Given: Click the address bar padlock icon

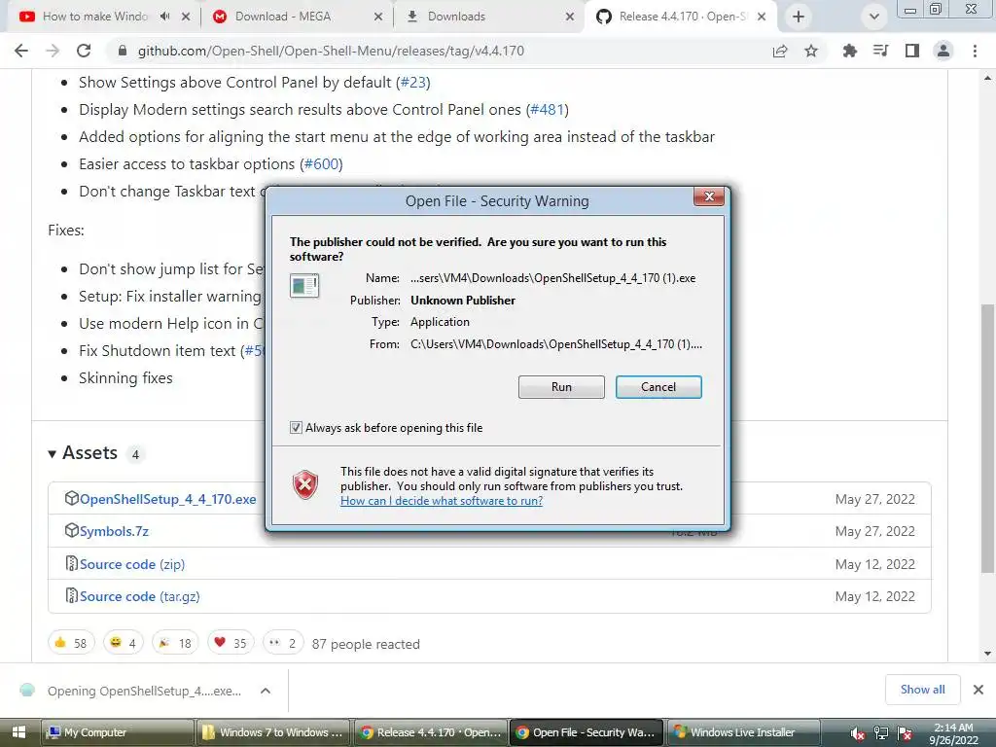Looking at the screenshot, I should [x=123, y=51].
